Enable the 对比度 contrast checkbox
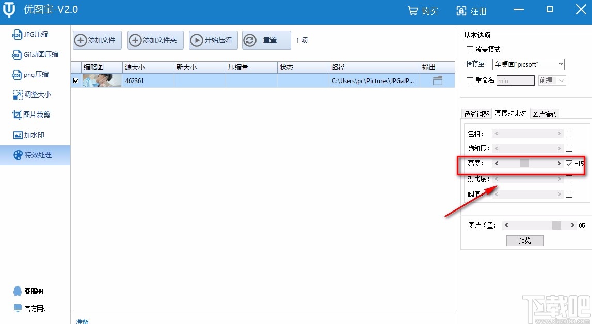 [x=570, y=179]
